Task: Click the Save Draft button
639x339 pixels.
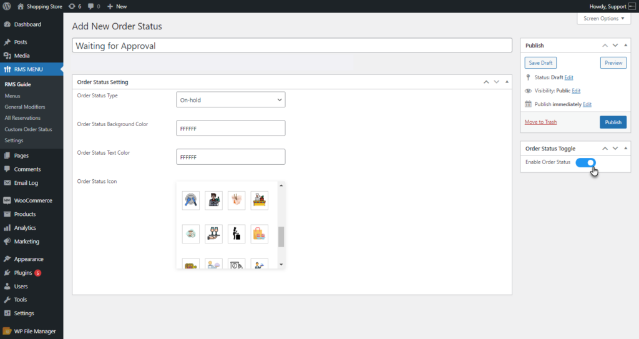Action: [x=540, y=63]
